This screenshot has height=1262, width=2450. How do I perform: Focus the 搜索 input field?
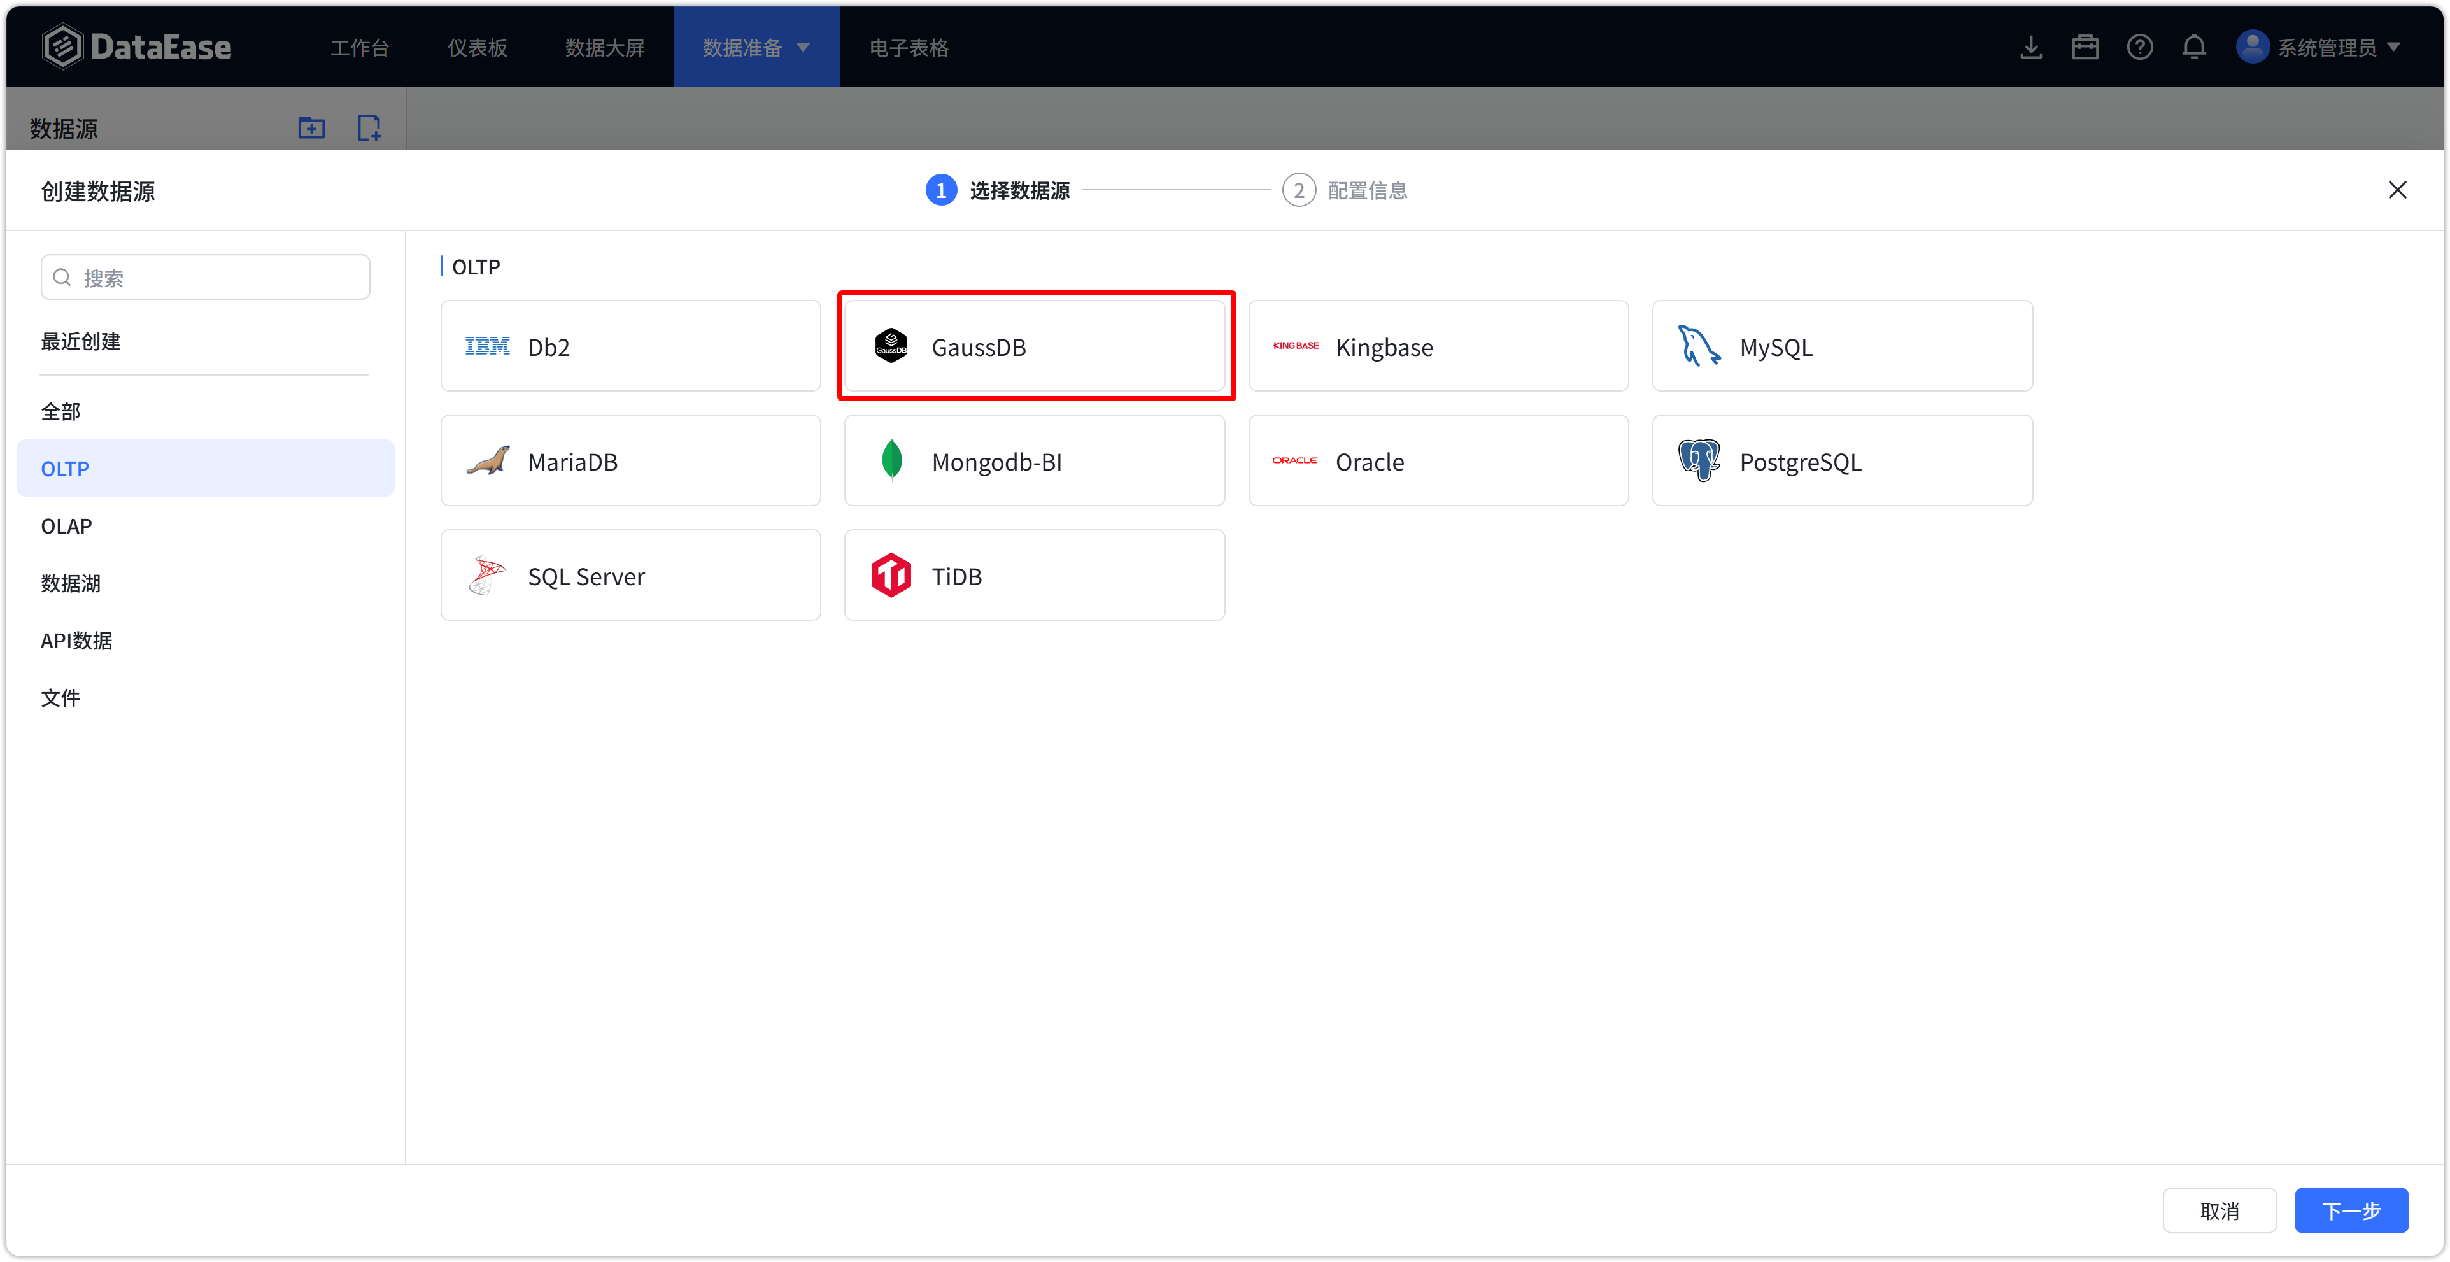pyautogui.click(x=206, y=277)
